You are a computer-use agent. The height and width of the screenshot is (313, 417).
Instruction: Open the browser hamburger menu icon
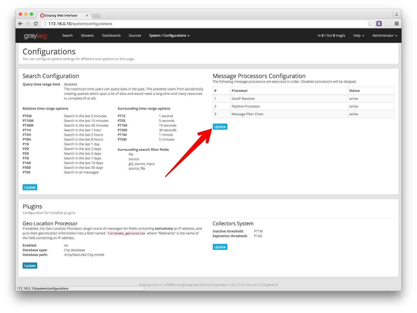click(397, 24)
